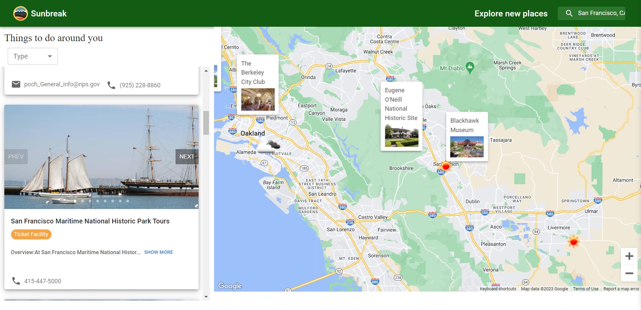The height and width of the screenshot is (310, 641).
Task: Click the search magnifier icon
Action: (x=569, y=13)
